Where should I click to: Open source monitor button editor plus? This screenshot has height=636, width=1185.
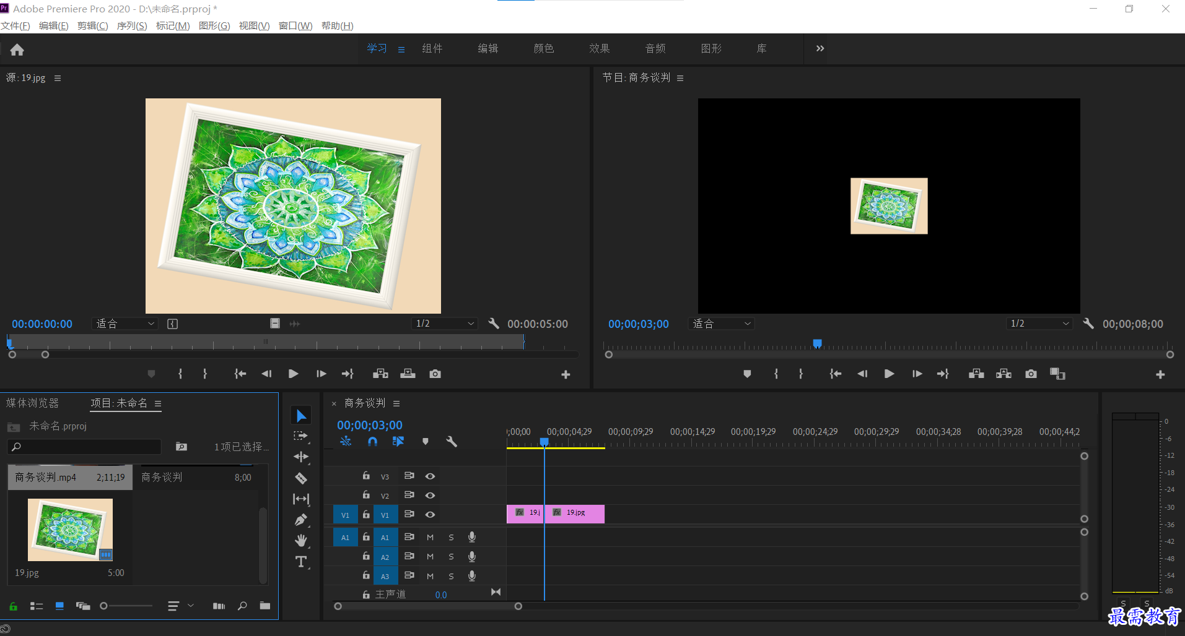[x=566, y=374]
